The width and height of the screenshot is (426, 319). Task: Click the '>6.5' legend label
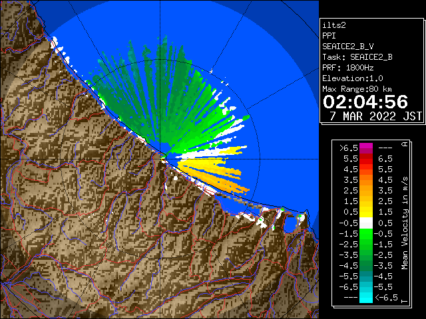[x=349, y=148]
